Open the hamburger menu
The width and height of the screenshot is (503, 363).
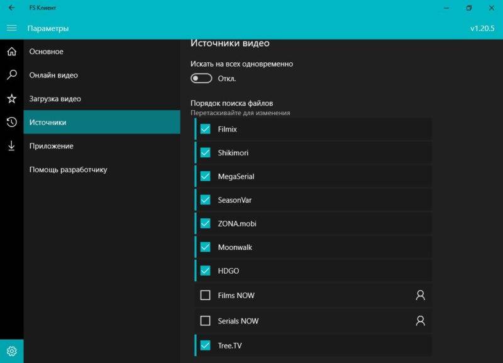point(11,28)
